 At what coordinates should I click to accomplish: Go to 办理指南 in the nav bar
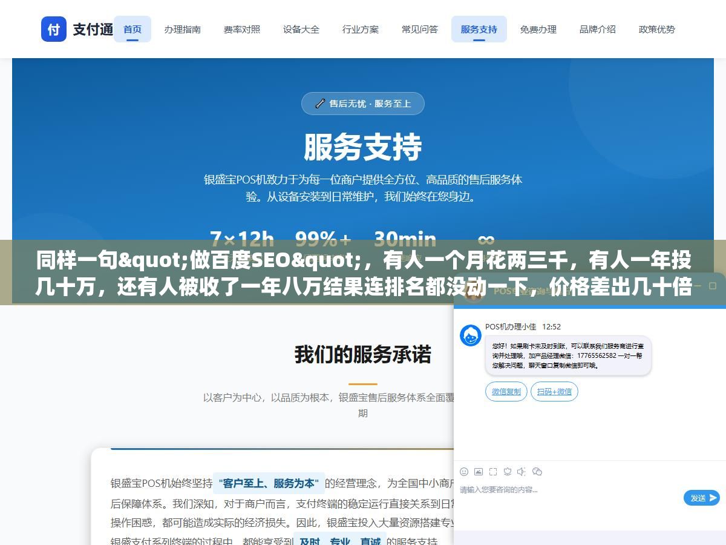pyautogui.click(x=182, y=29)
